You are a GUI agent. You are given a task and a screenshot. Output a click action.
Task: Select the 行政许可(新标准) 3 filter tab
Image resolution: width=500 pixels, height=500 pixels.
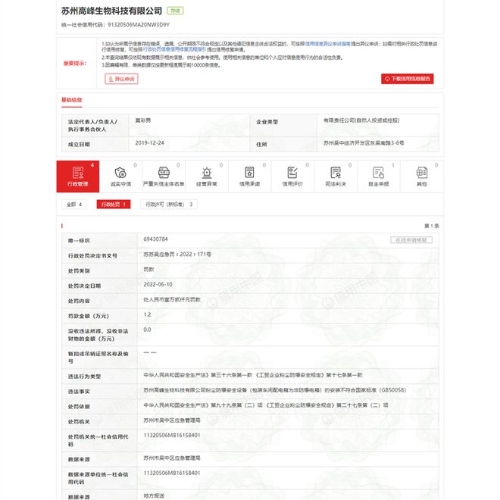click(x=169, y=205)
